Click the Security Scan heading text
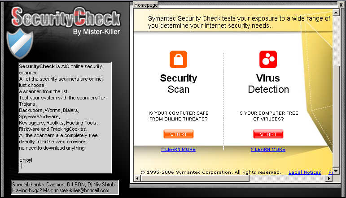The width and height of the screenshot is (346, 198). [178, 84]
